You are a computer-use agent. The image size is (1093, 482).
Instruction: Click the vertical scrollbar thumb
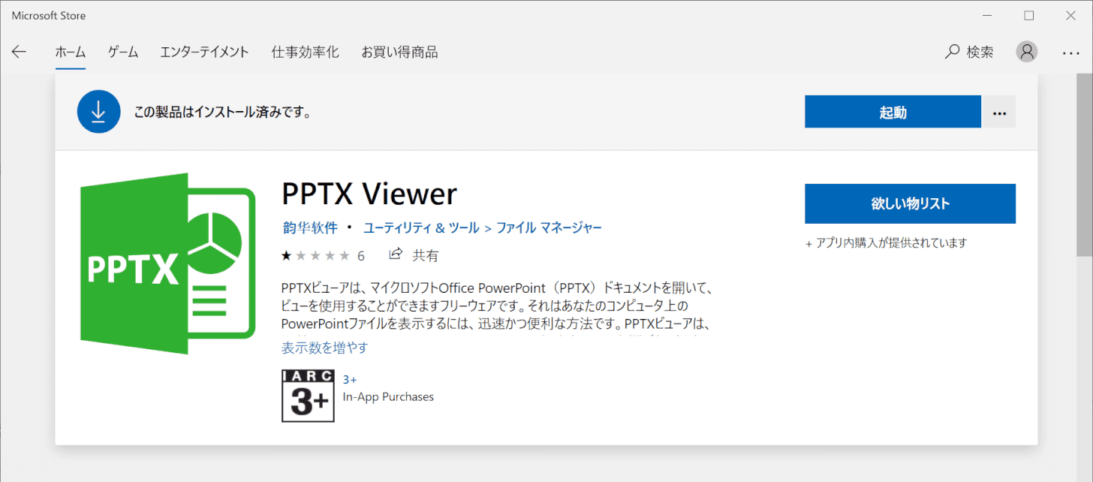tap(1085, 165)
